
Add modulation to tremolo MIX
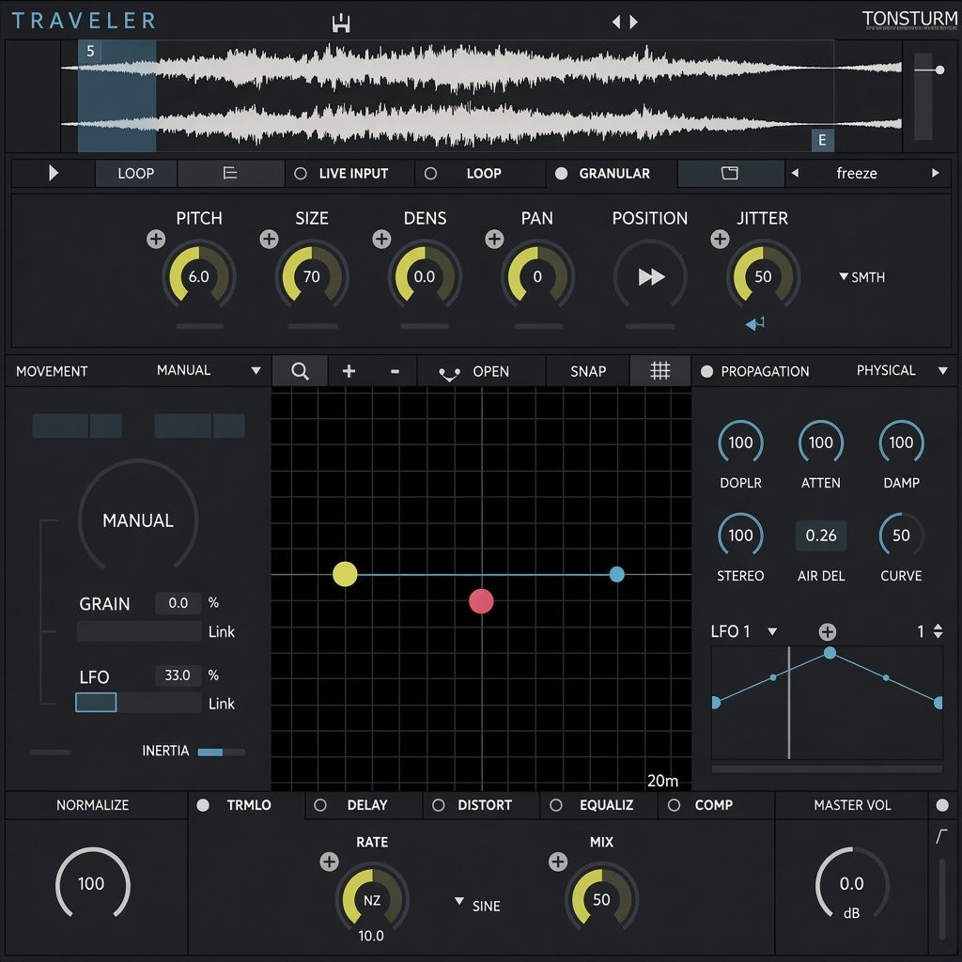tap(558, 861)
